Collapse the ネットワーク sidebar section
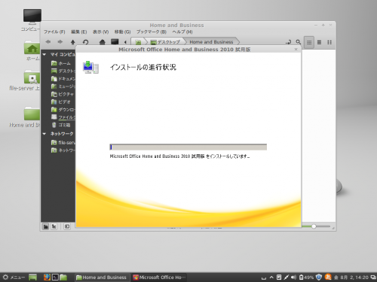Viewport: 377px width, 282px height. [44, 134]
